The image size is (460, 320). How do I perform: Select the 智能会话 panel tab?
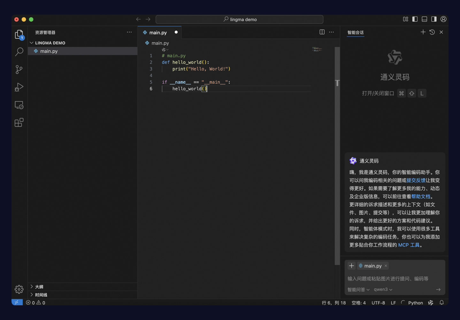[356, 32]
